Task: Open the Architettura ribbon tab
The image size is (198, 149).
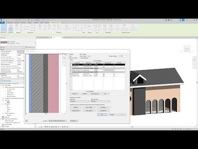Action: [x=9, y=22]
